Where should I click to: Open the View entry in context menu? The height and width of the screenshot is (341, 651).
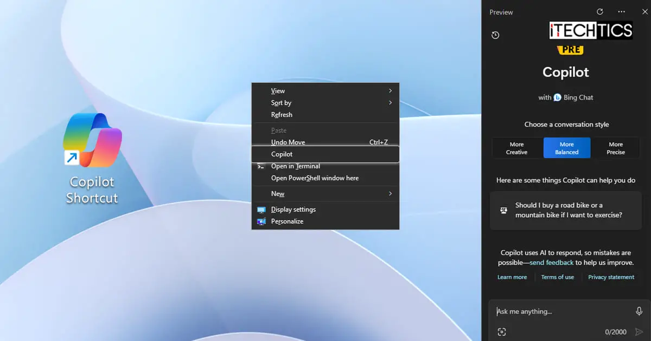325,91
